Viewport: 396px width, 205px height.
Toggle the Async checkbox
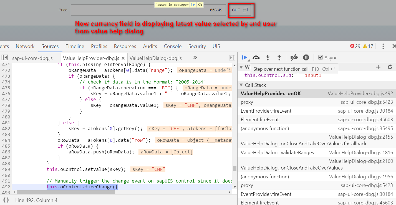[x=321, y=57]
